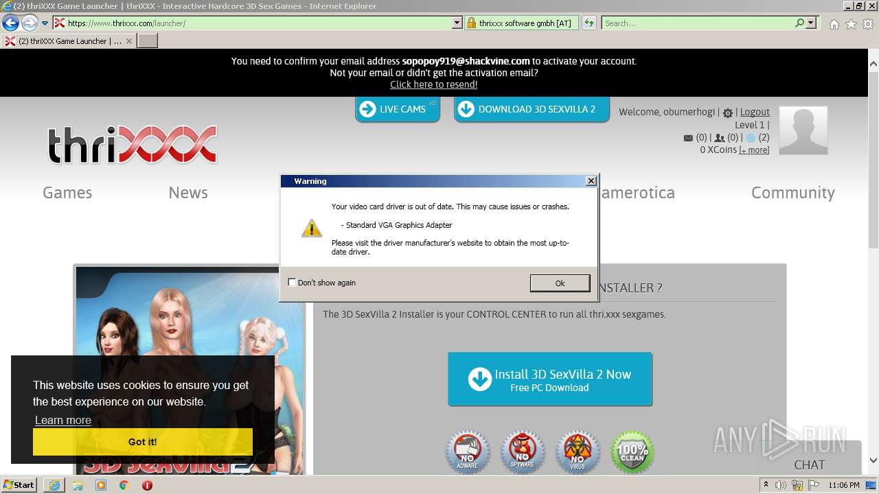Open account settings gear icon

click(728, 113)
